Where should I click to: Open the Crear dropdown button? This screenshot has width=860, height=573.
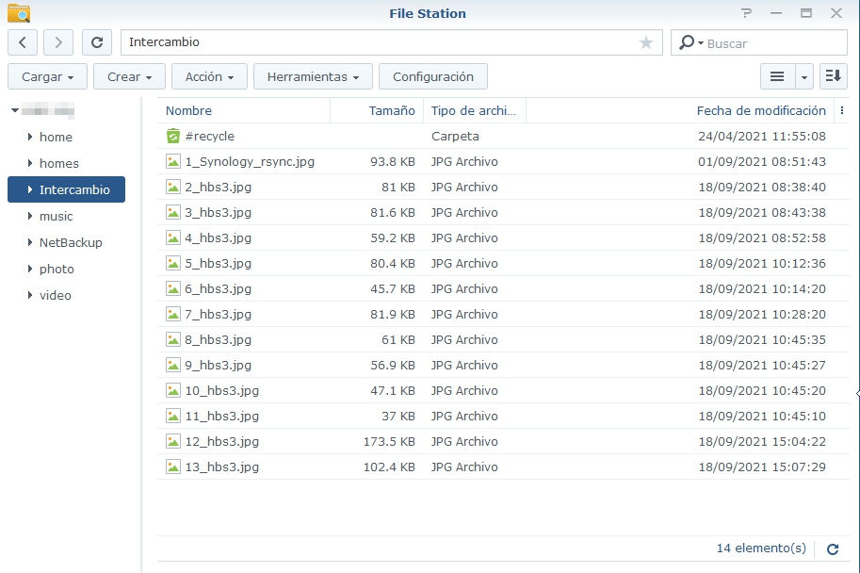coord(129,76)
